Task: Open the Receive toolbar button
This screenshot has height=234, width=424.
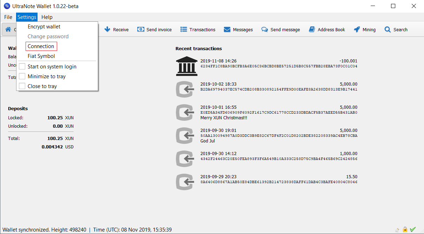Action: pyautogui.click(x=117, y=30)
